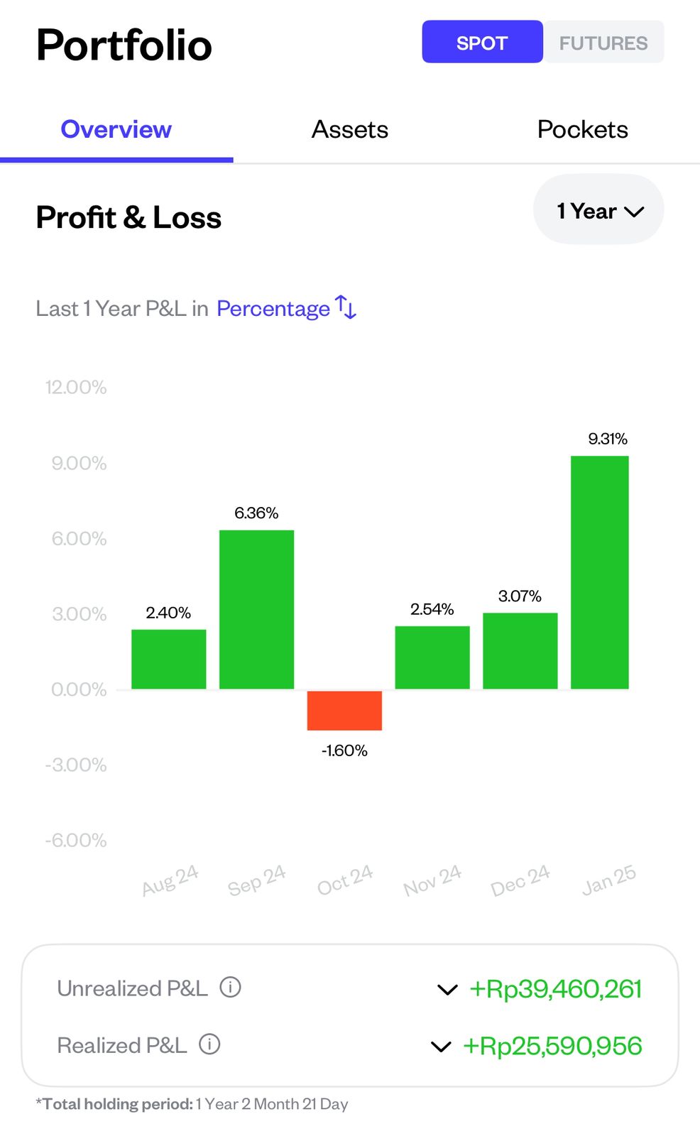
Task: Expand the Realized P&L chevron
Action: [x=441, y=1046]
